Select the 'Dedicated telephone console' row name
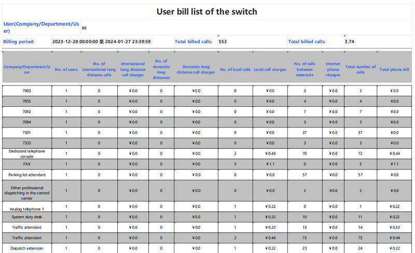 tap(26, 153)
